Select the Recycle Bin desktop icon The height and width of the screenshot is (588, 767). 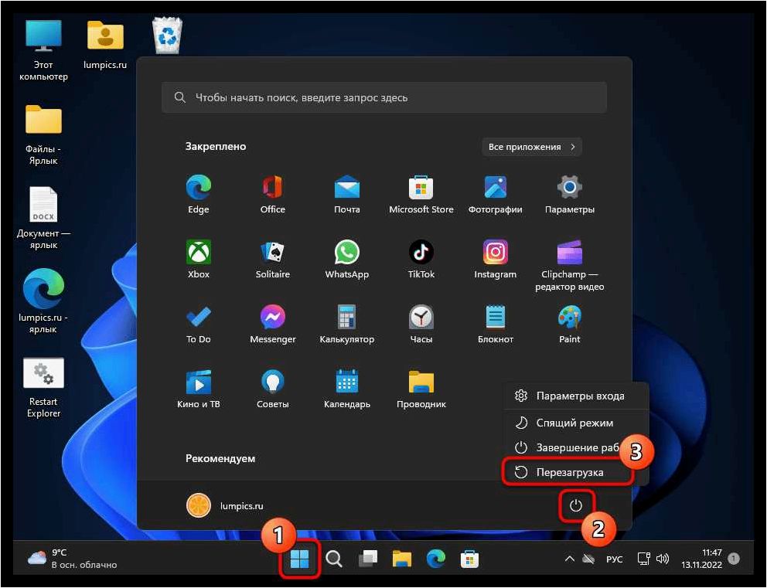(x=168, y=36)
